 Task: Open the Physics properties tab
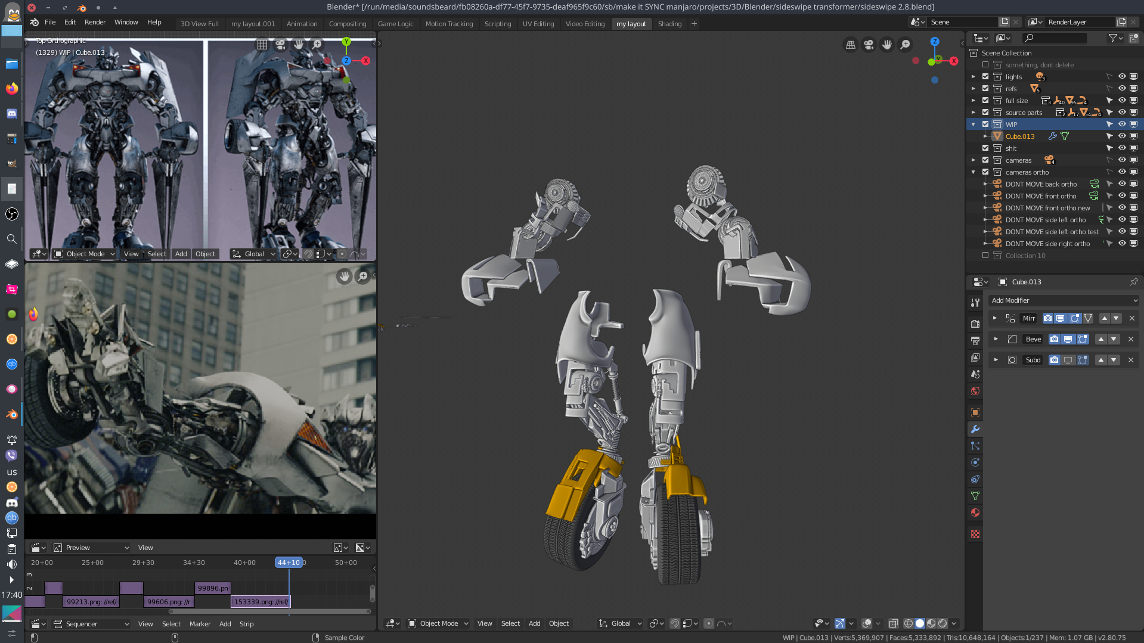pos(975,462)
